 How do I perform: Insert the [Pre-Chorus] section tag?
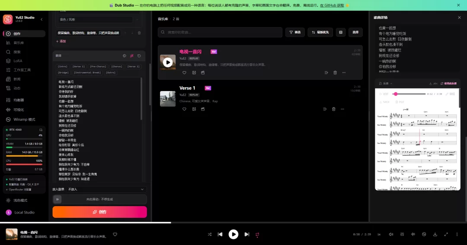pyautogui.click(x=98, y=66)
